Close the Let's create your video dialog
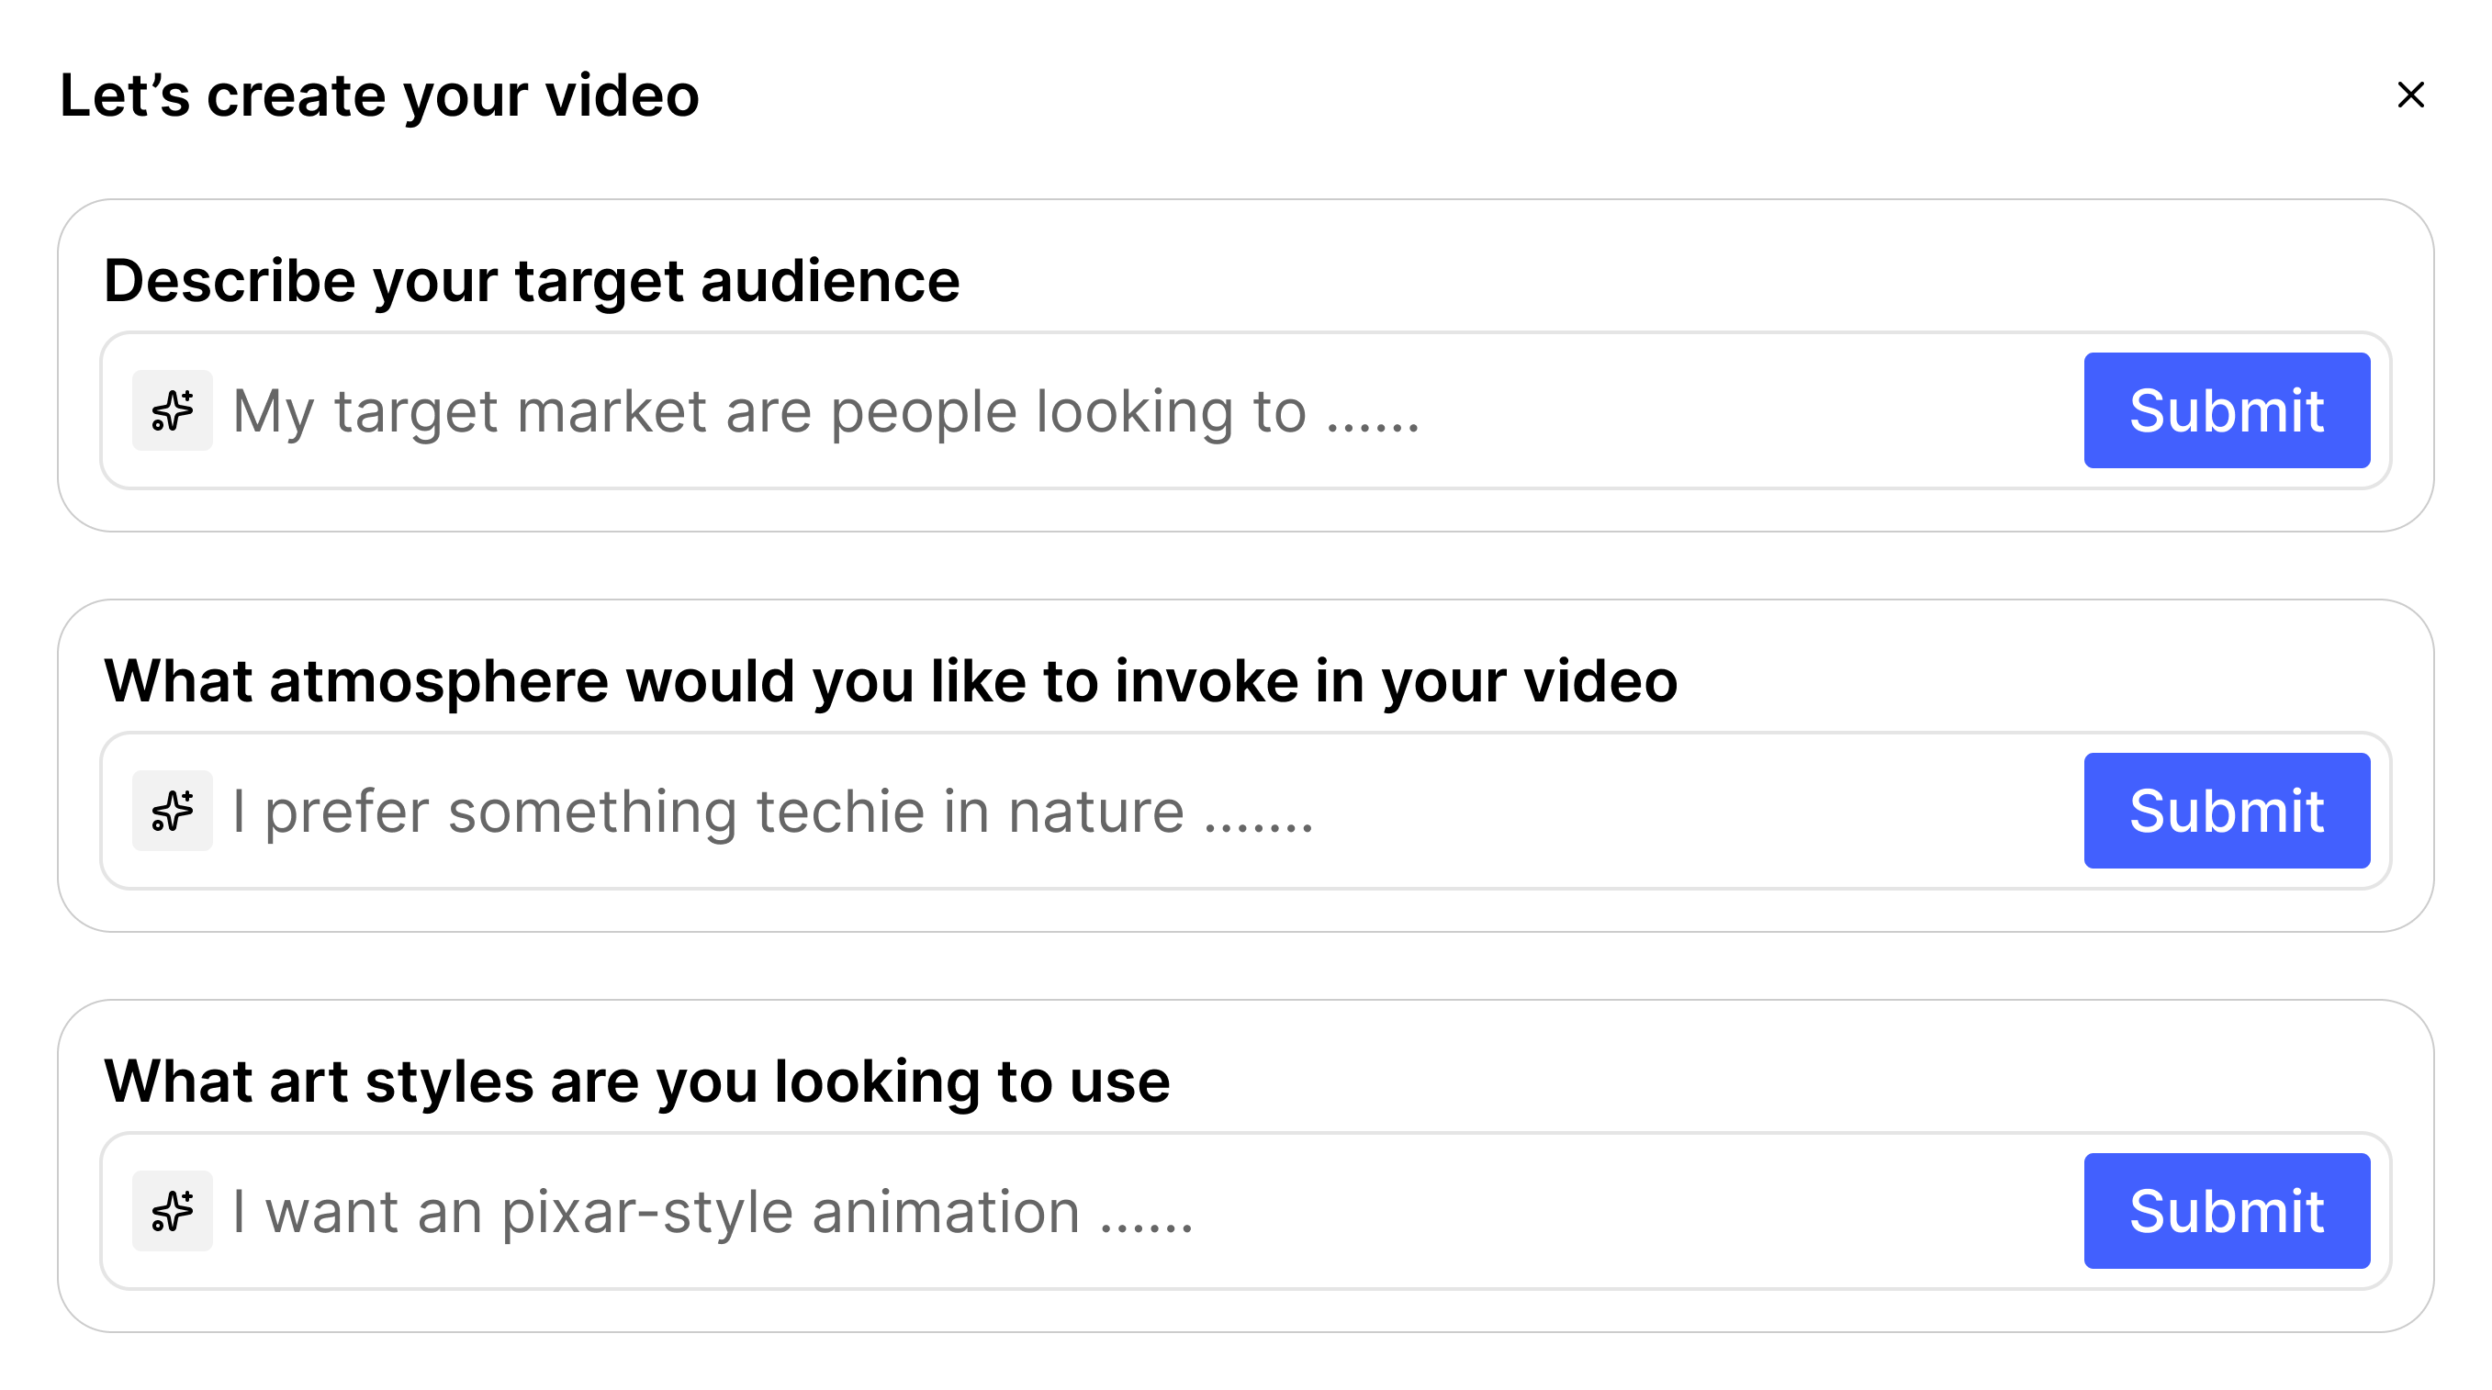This screenshot has height=1390, width=2492. pos(2411,95)
